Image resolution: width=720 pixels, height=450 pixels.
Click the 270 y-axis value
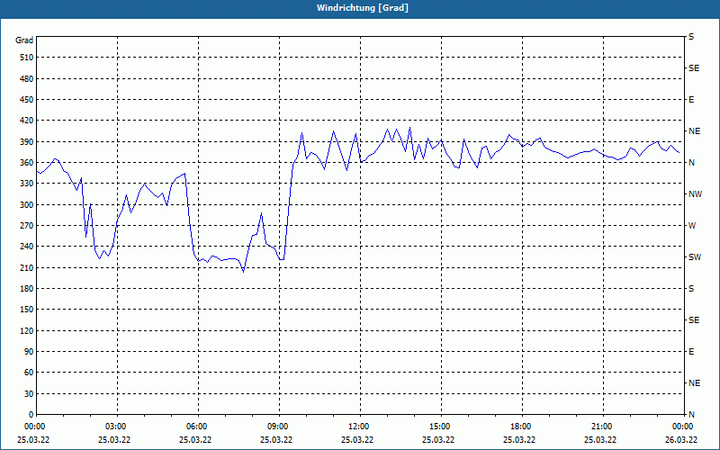[x=26, y=226]
